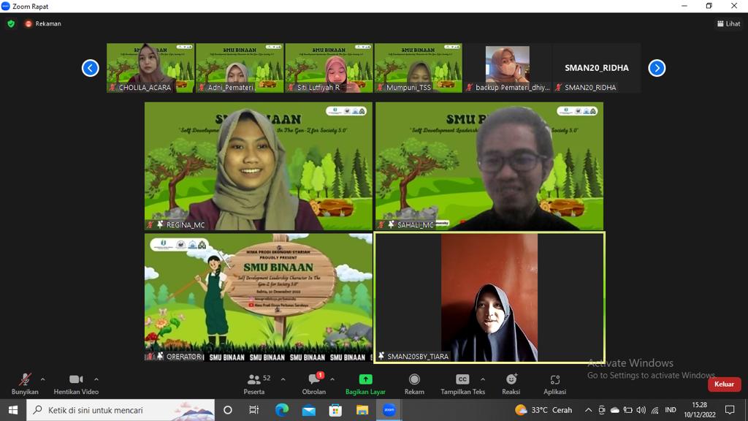This screenshot has width=748, height=421.
Task: Expand audio options arrow beside Bunyikan
Action: 43,379
